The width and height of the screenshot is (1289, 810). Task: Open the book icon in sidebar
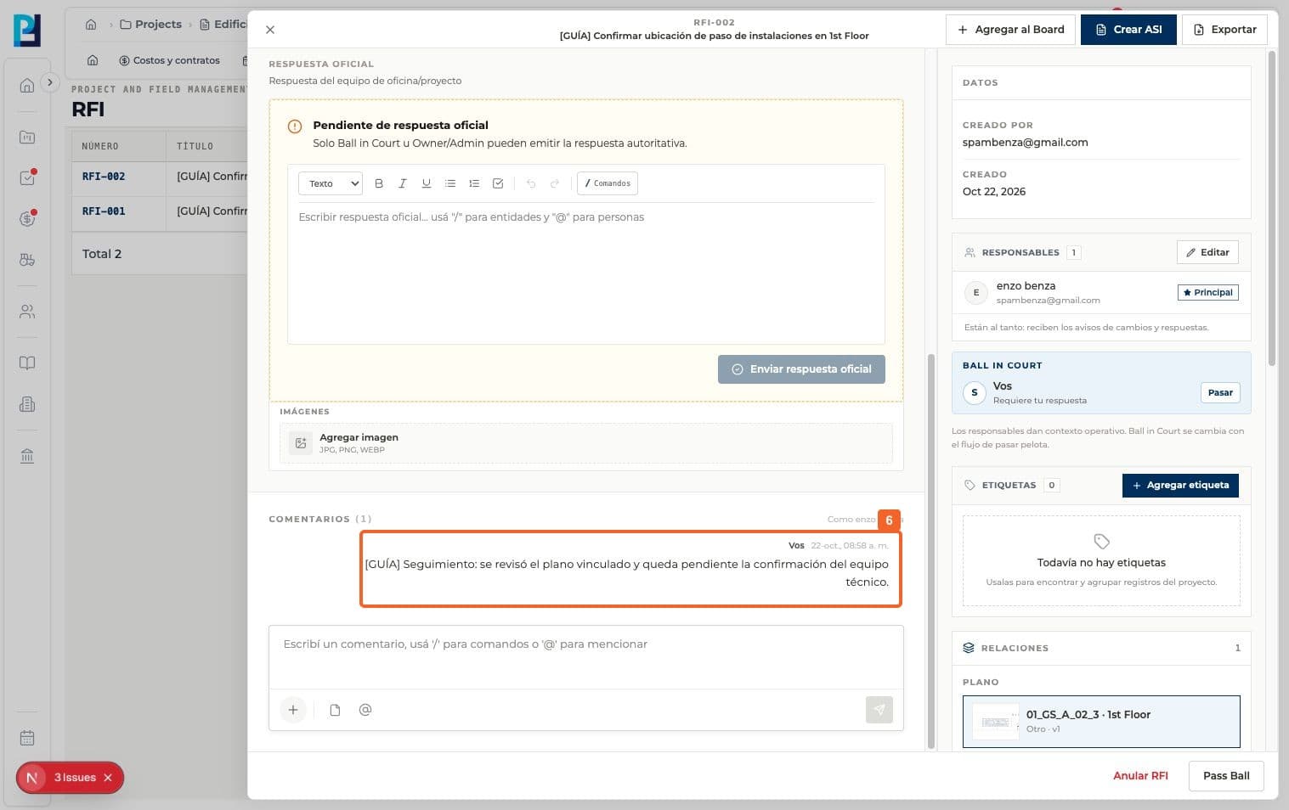click(27, 363)
